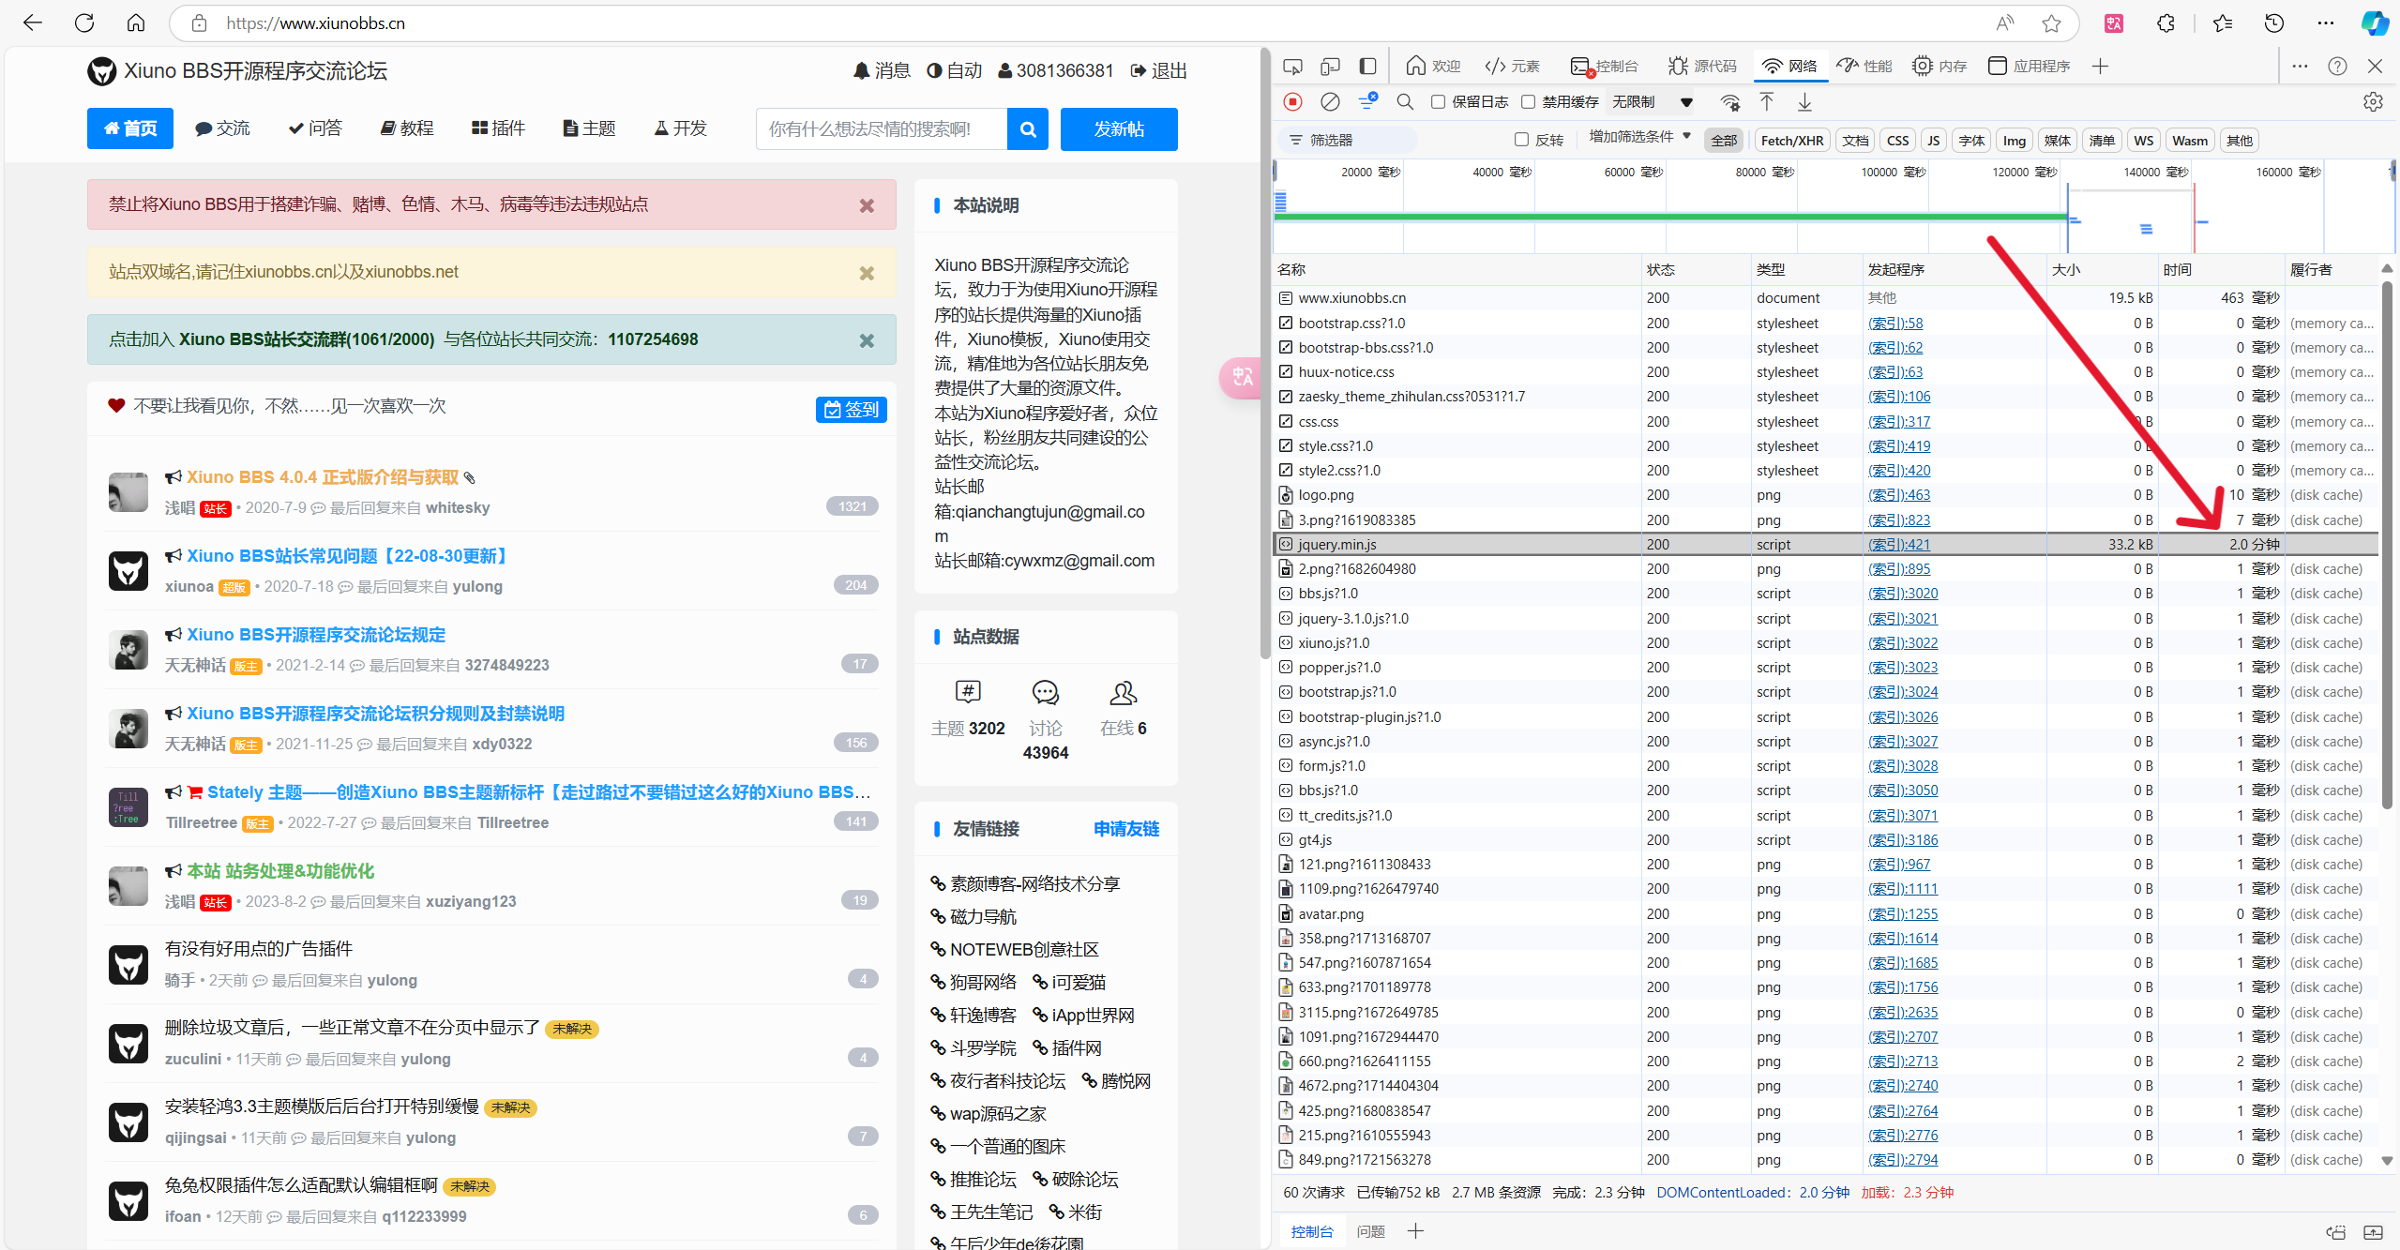Activate the DevTools inspect element picker
2400x1250 pixels.
1293,66
